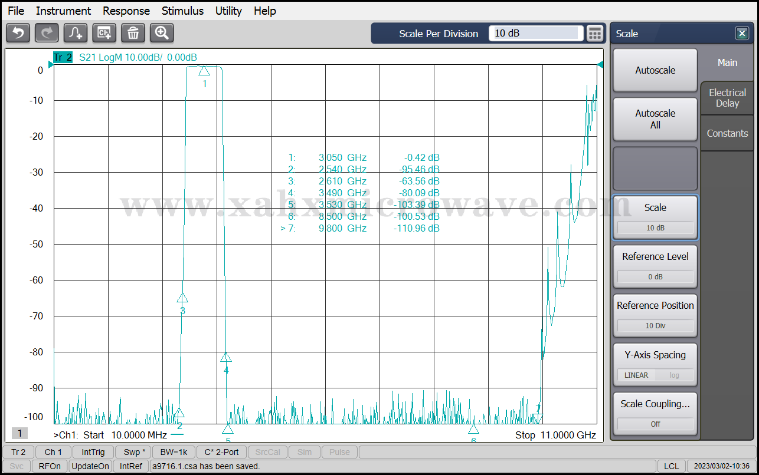Toggle the UpdateOn status indicator

[x=90, y=466]
